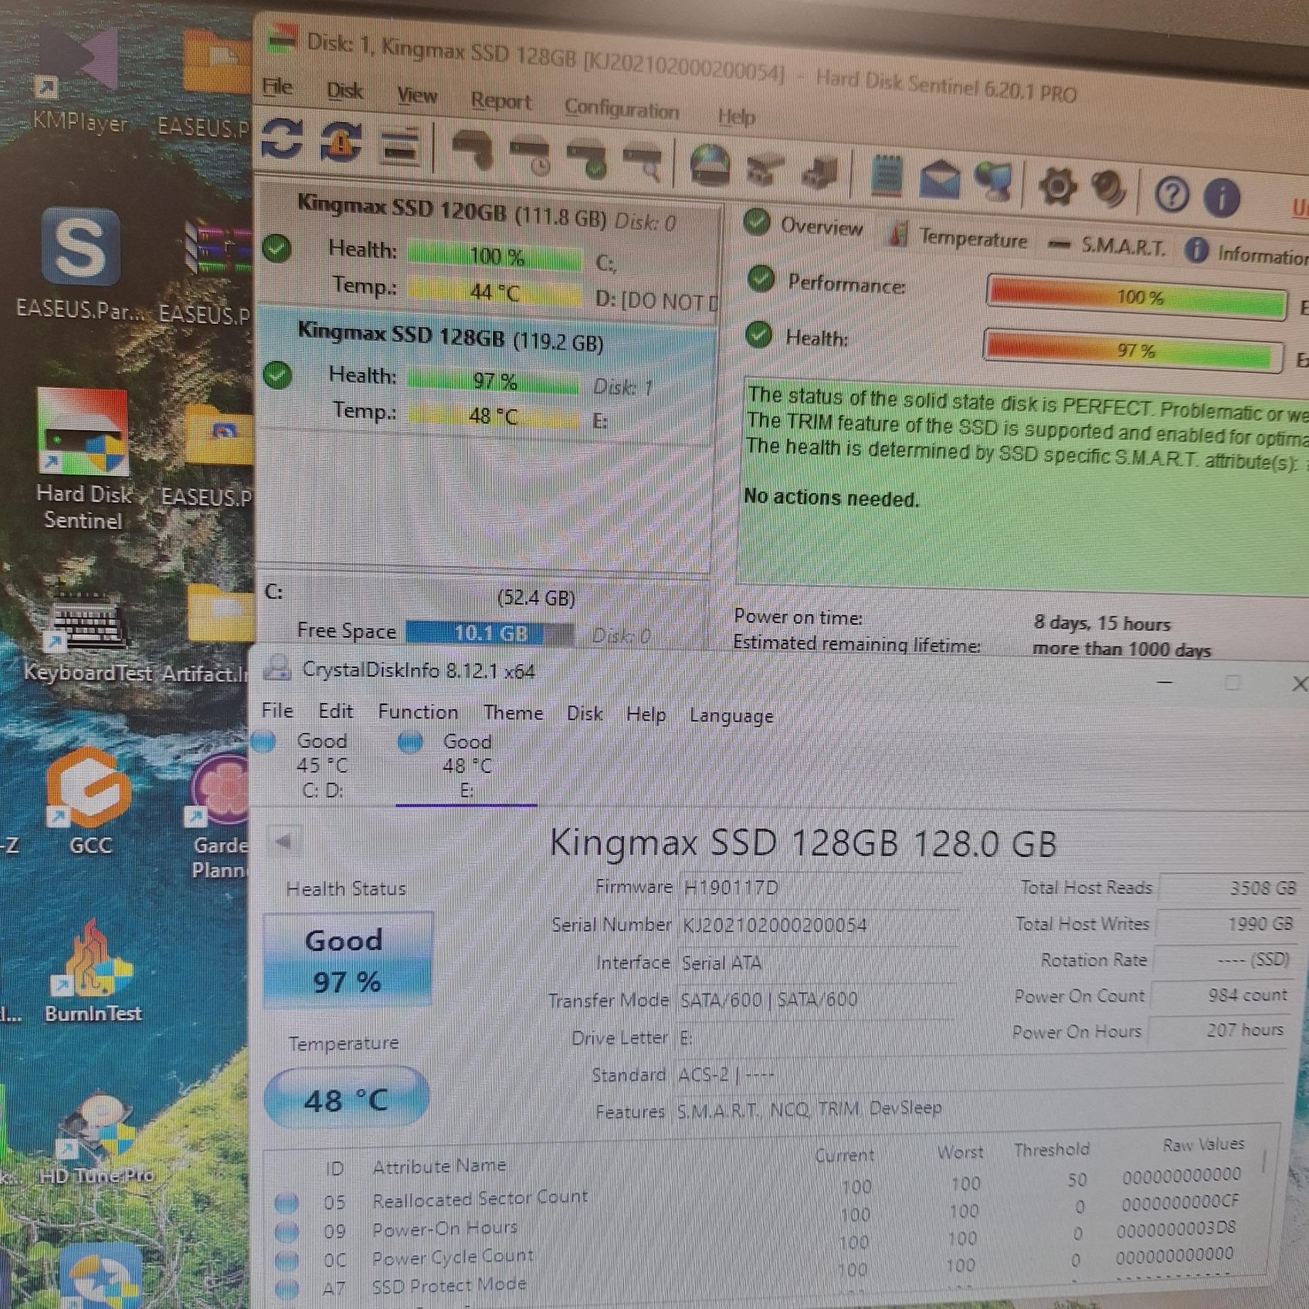Click the 48 °C temperature button
The width and height of the screenshot is (1309, 1309).
coord(346,1100)
